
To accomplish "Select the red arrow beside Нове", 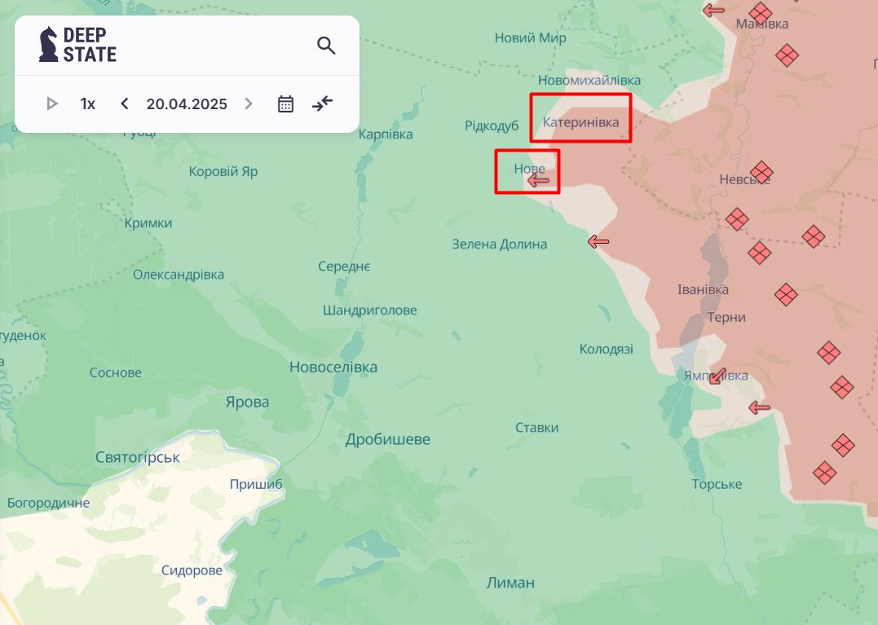I will [538, 180].
